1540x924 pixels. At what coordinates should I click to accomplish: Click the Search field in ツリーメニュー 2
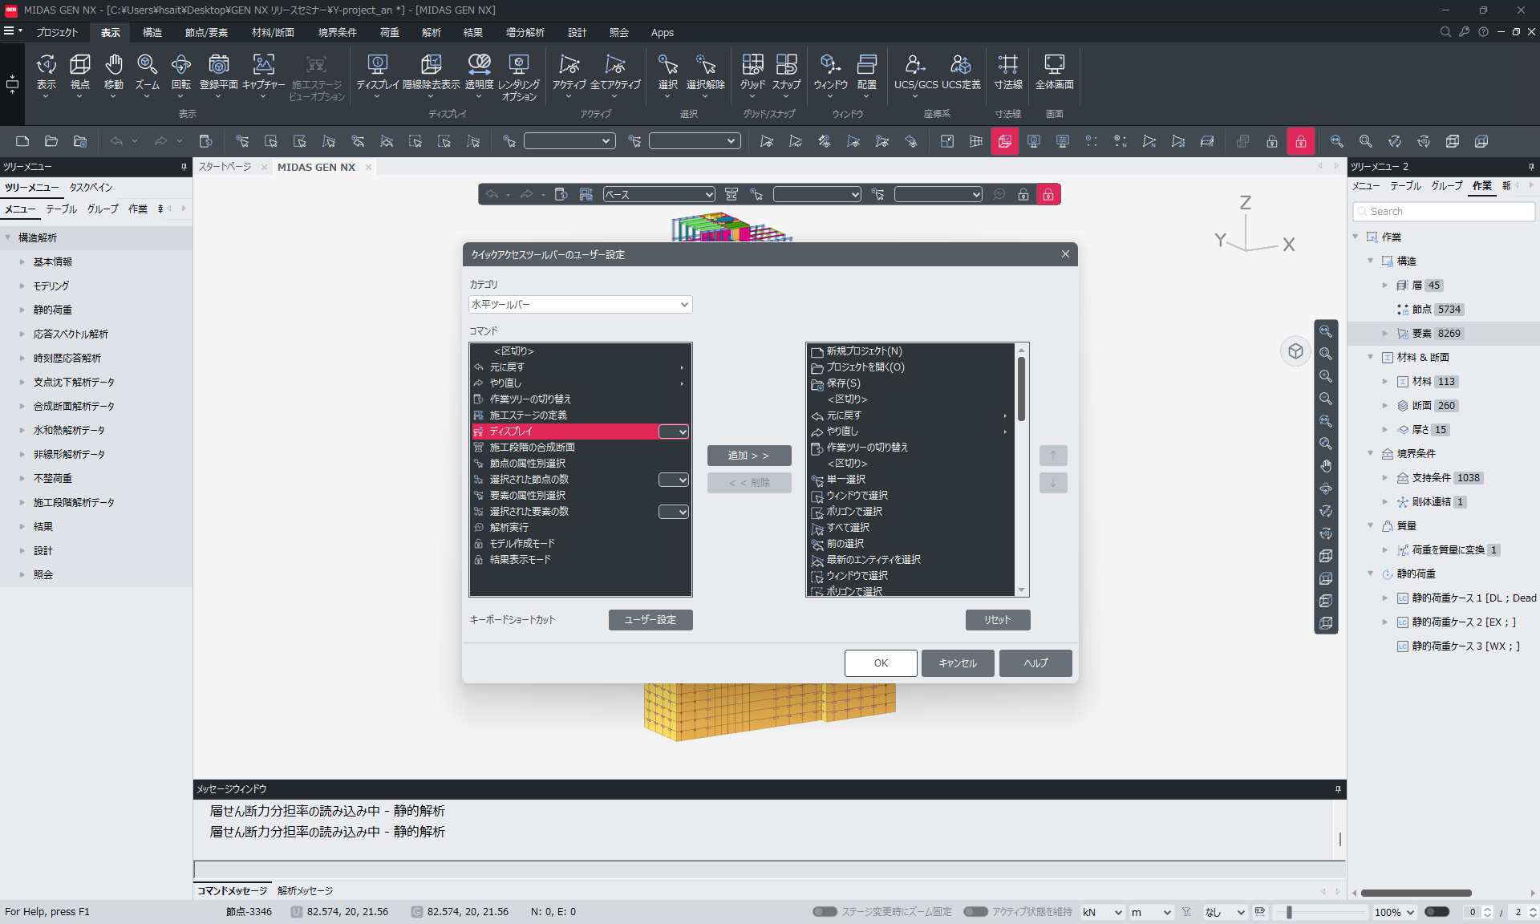(1444, 212)
